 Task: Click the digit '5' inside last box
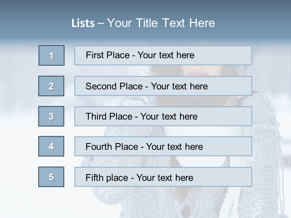point(51,177)
